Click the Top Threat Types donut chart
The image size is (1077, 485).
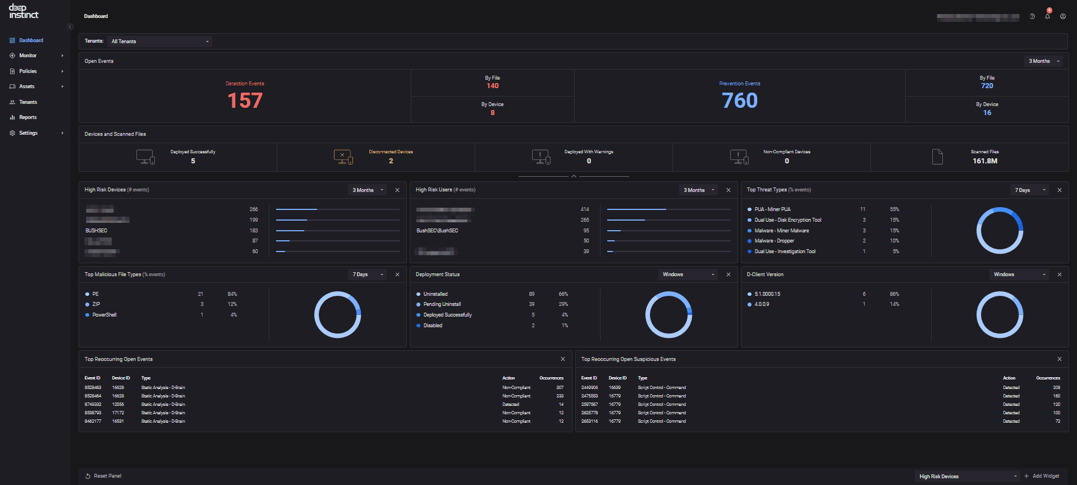click(1000, 231)
